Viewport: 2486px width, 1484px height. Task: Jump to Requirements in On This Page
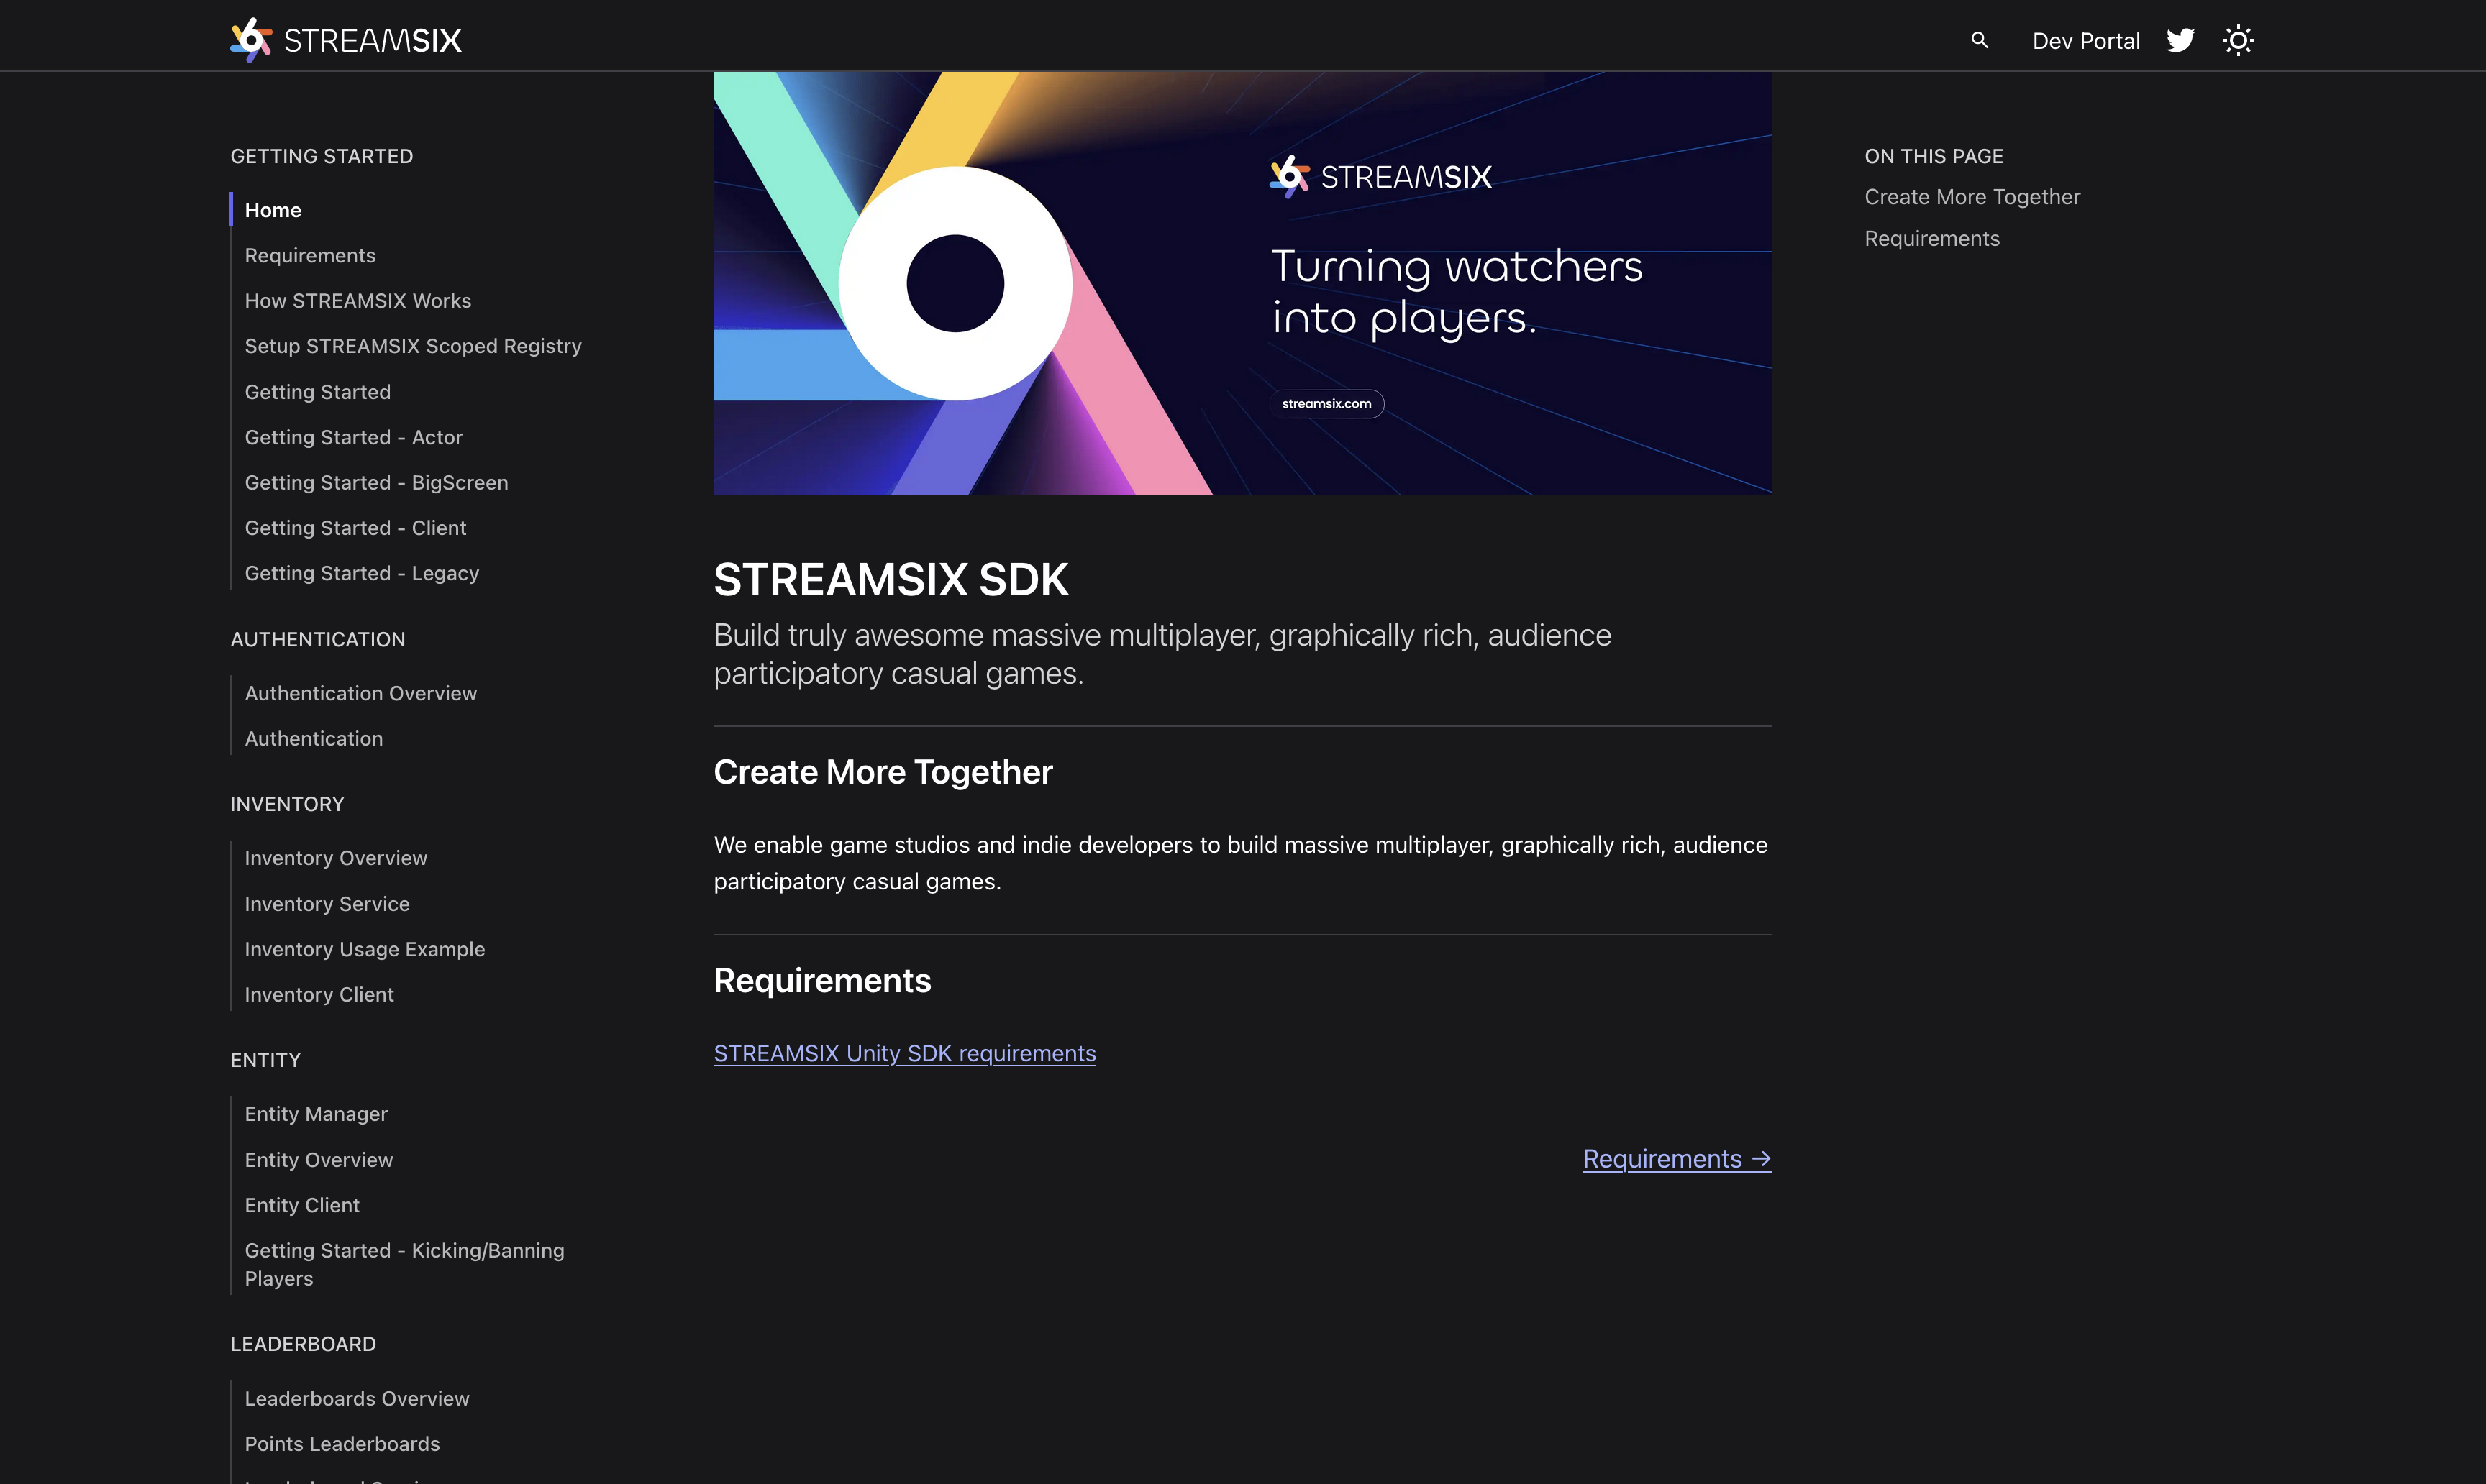[1932, 239]
